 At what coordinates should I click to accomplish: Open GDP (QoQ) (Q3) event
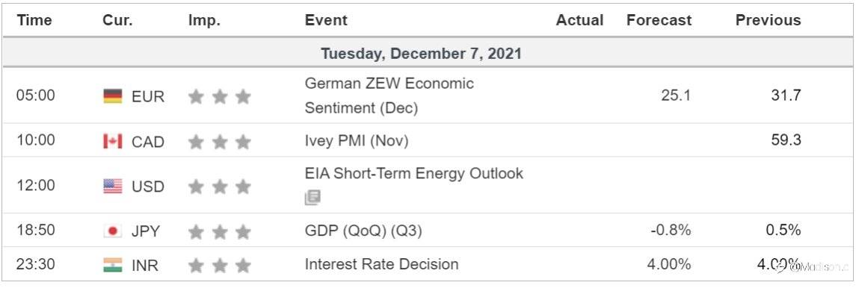click(x=363, y=231)
